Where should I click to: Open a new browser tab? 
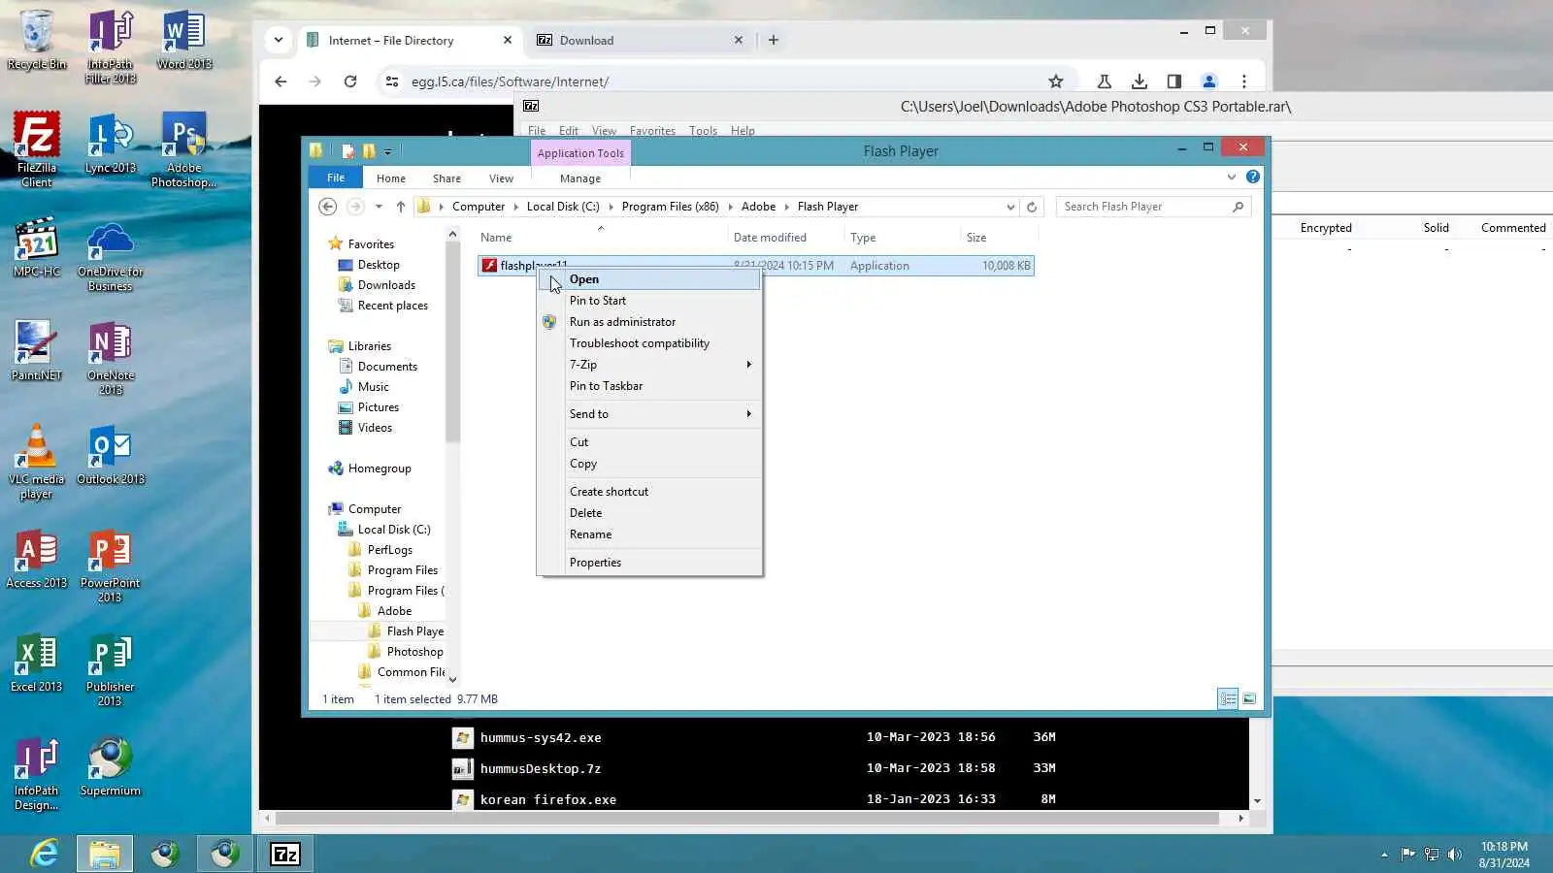(774, 40)
